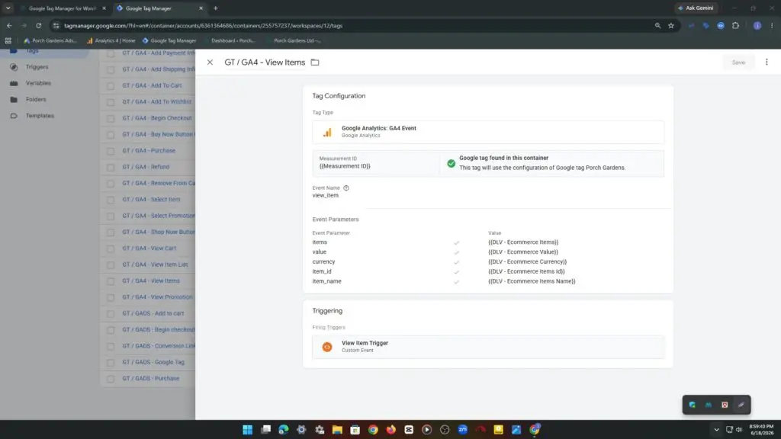Image resolution: width=781 pixels, height=439 pixels.
Task: Click the Triggers sidebar icon
Action: [14, 67]
